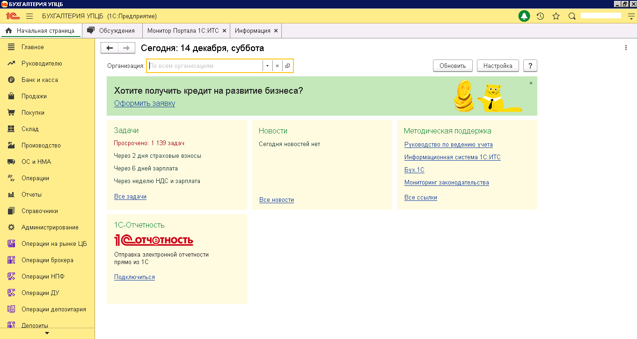Click the Операции депозитария icon
This screenshot has width=637, height=339.
point(11,309)
